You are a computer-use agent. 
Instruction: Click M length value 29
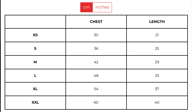click(157, 62)
